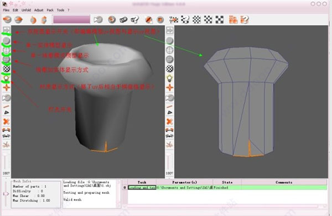This screenshot has width=332, height=216.
Task: Click the save mesh arrow icon
Action: point(19,20)
